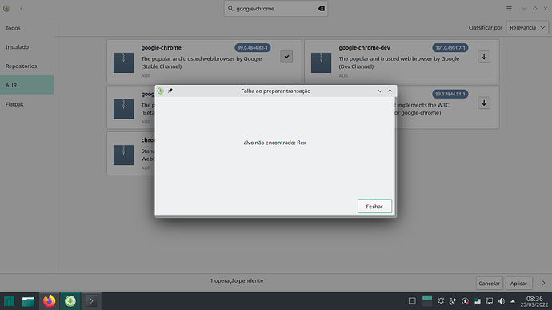Click Cancelar to discard pending operation

point(490,284)
